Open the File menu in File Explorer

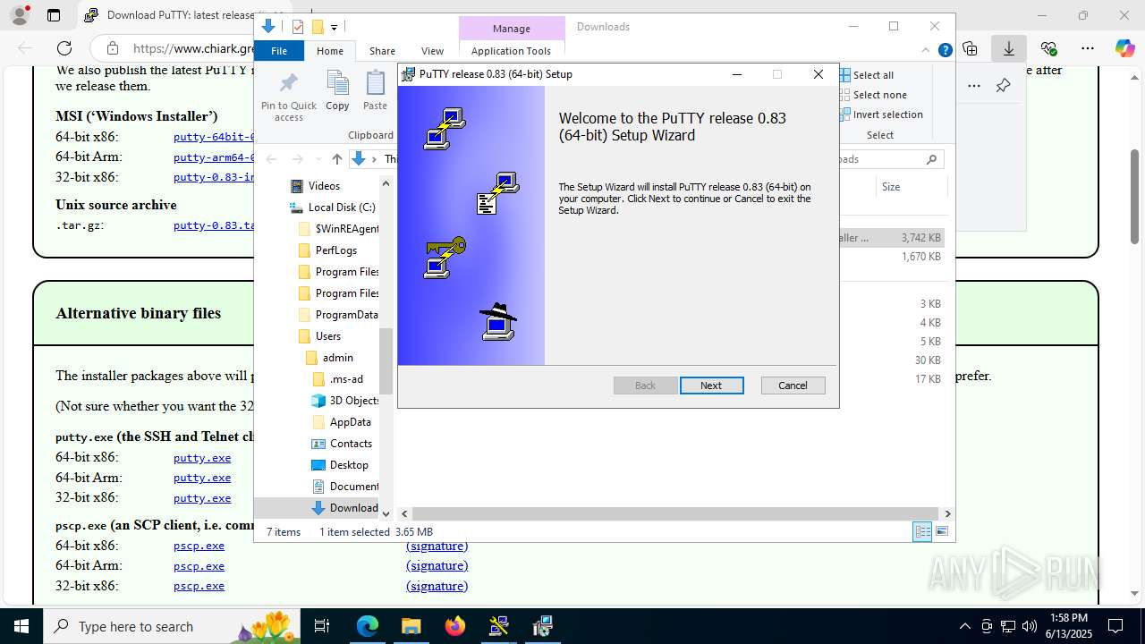click(x=279, y=51)
